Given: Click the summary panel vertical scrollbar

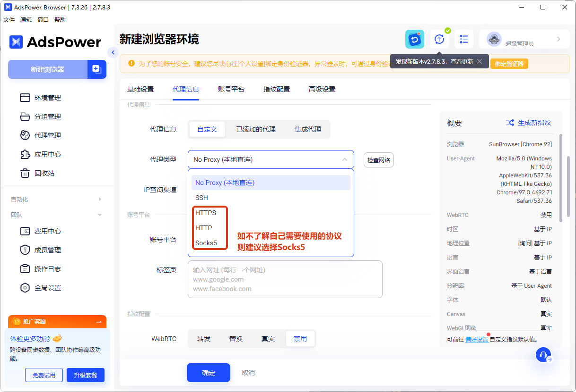Looking at the screenshot, I should click(561, 178).
